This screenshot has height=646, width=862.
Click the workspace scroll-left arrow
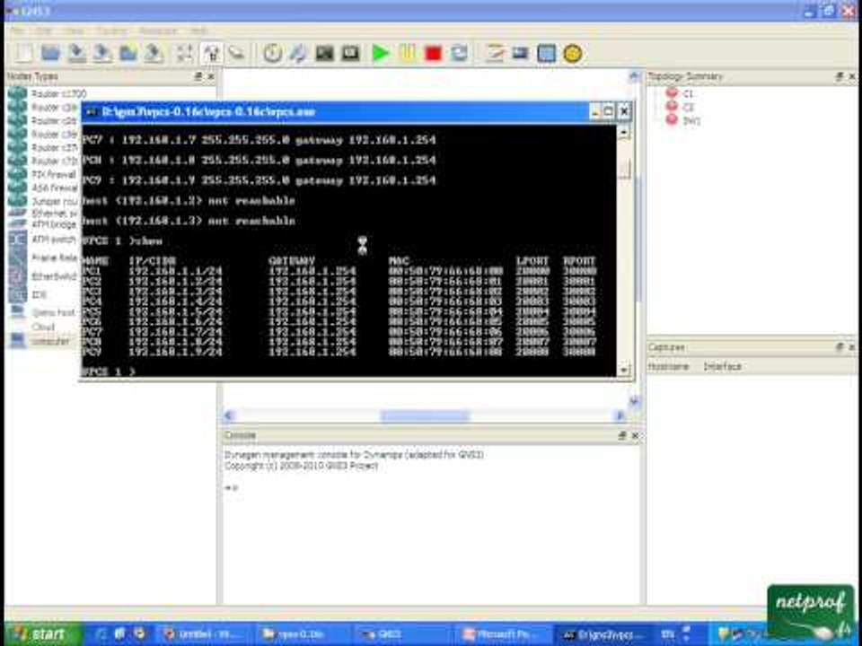229,415
